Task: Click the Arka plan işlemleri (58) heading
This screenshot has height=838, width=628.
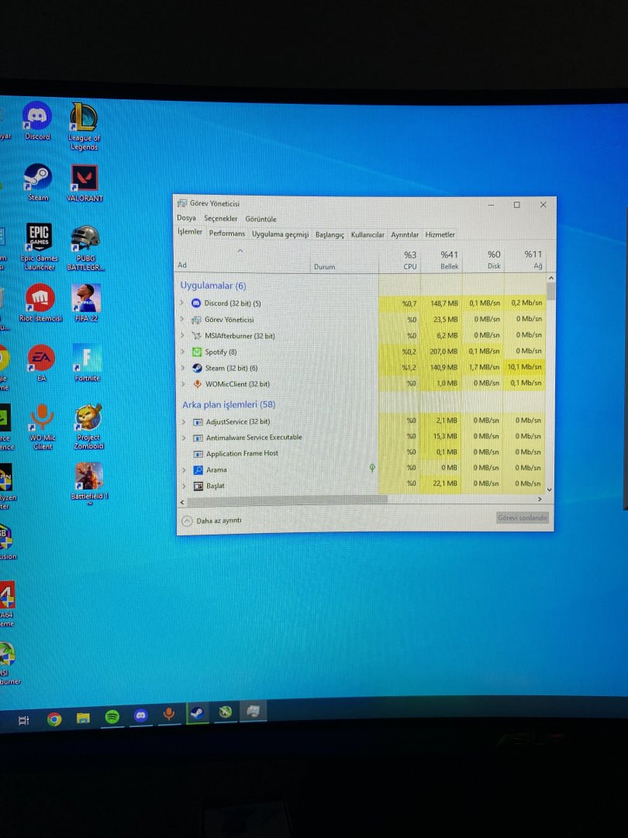Action: pos(229,404)
